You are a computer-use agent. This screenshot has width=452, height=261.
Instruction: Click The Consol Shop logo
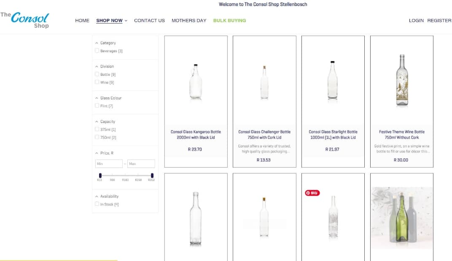pos(25,20)
